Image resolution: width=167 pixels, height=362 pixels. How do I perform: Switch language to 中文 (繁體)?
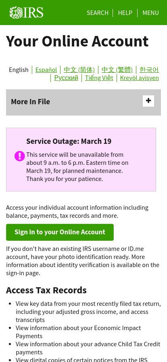tap(117, 70)
